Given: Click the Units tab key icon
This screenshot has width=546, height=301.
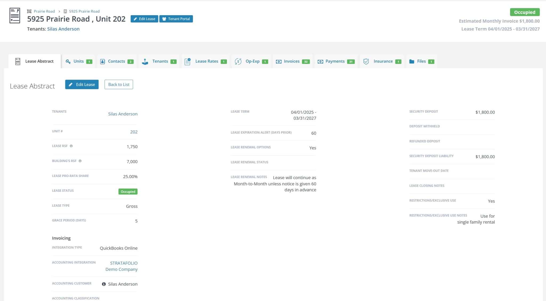Looking at the screenshot, I should point(68,62).
